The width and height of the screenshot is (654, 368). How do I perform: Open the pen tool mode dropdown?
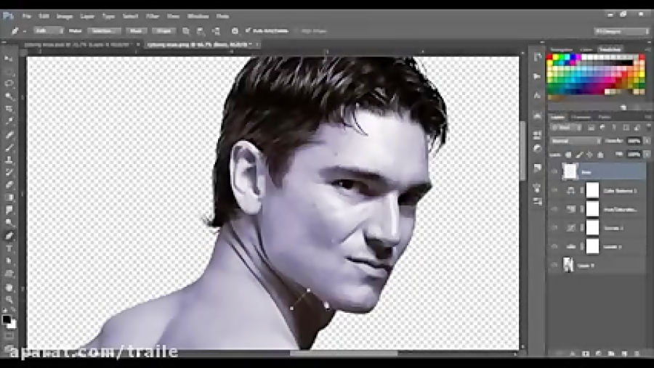pyautogui.click(x=48, y=30)
